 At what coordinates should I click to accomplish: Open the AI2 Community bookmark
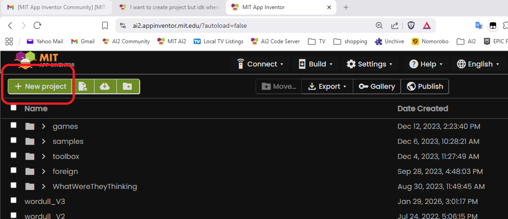pos(126,41)
